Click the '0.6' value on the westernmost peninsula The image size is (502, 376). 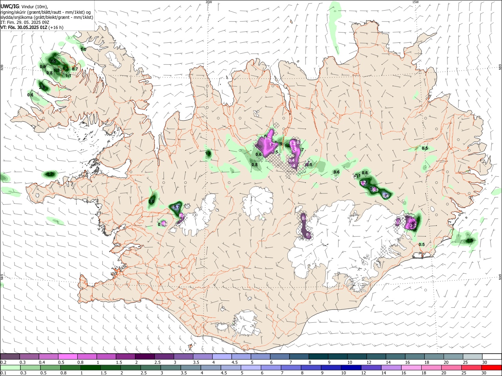[x=30, y=95]
